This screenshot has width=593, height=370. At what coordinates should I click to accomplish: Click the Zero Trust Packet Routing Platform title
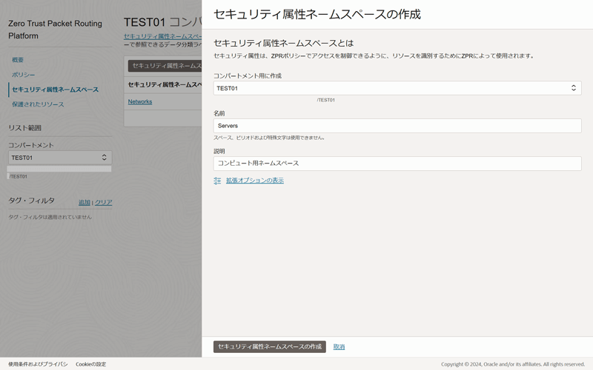point(55,30)
